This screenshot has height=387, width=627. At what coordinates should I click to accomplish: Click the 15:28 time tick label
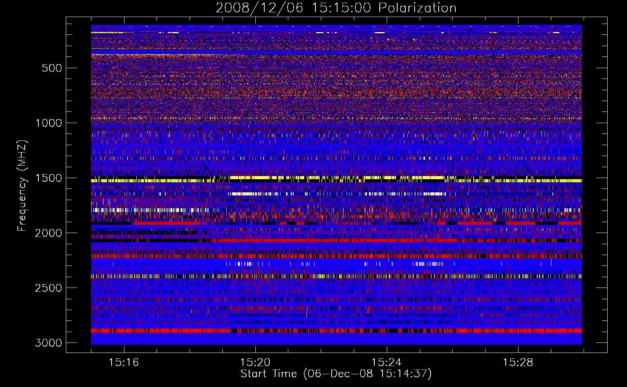pos(518,363)
